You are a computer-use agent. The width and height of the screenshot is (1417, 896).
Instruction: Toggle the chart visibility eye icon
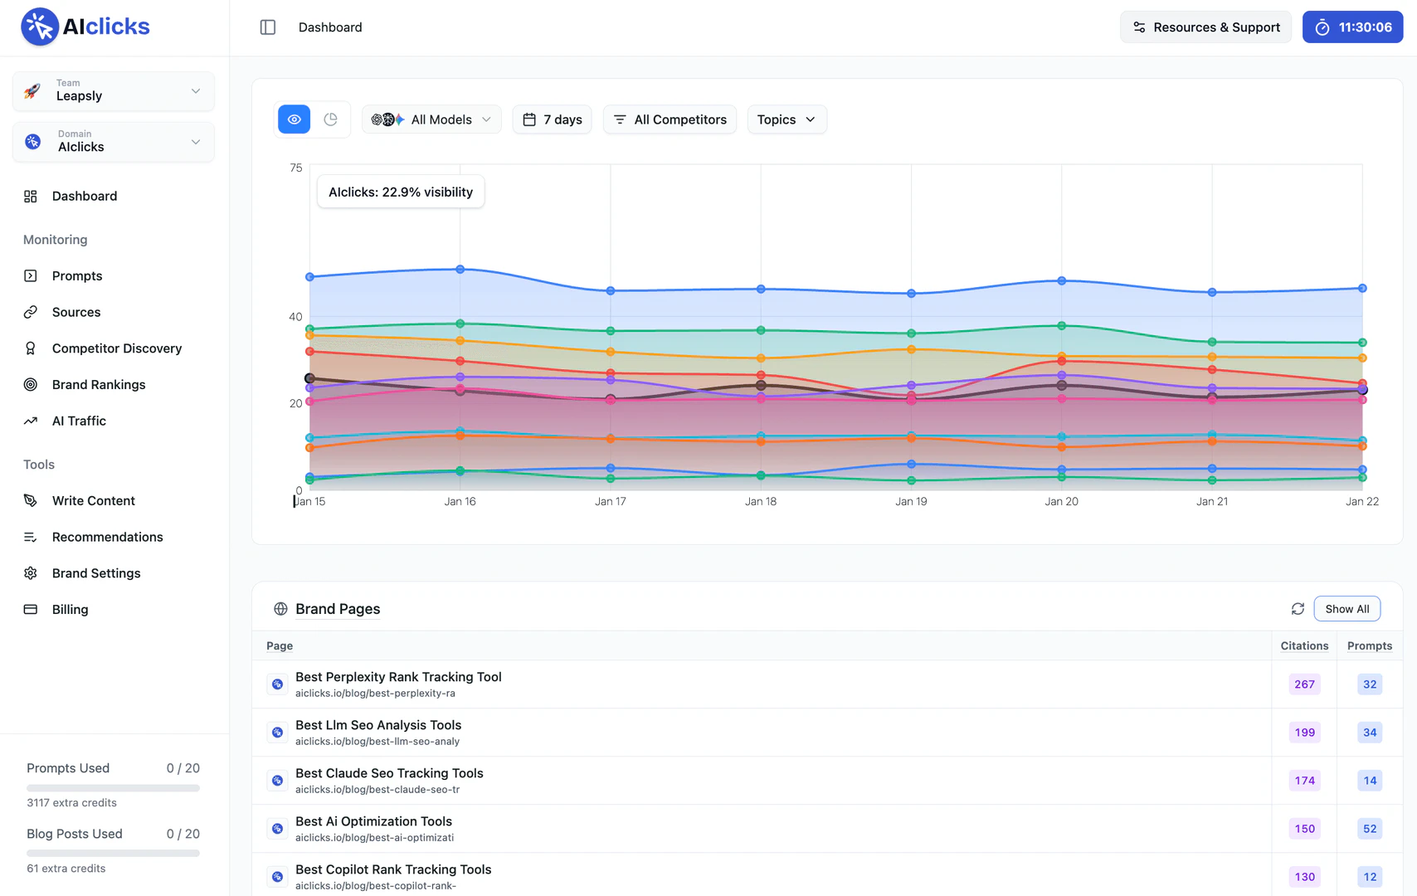294,119
